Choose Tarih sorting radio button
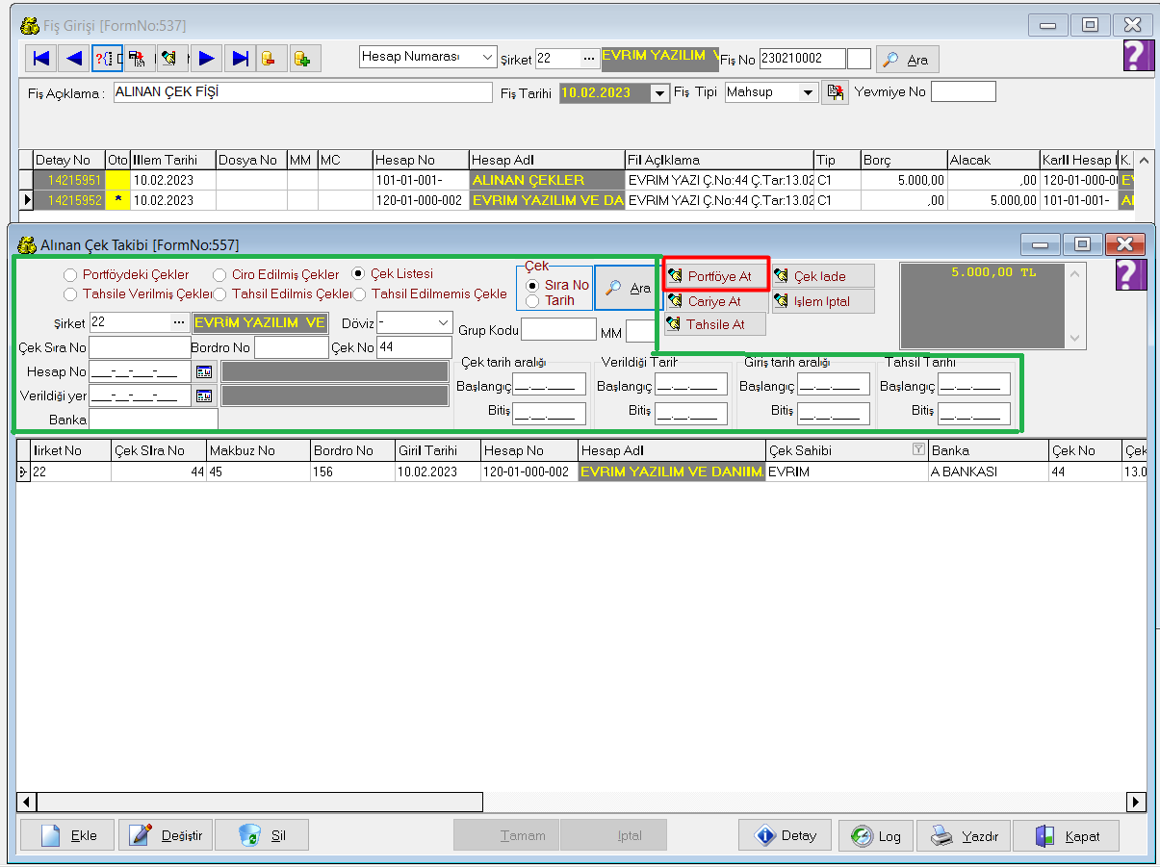 point(532,300)
